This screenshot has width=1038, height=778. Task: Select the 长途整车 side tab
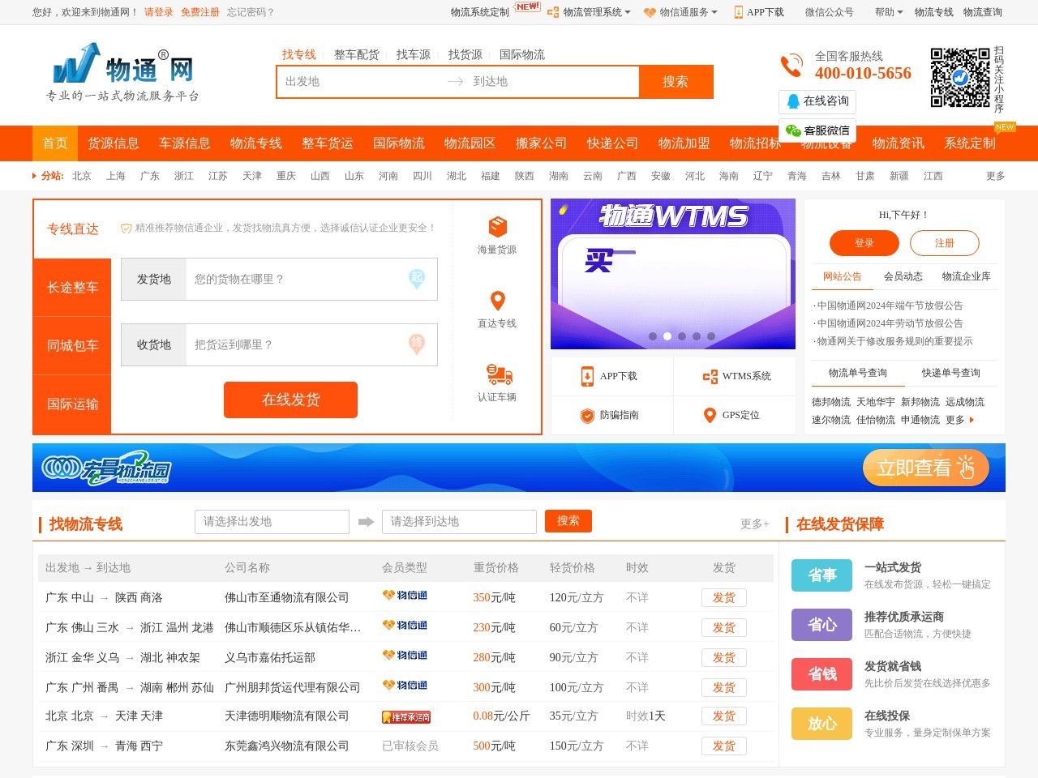(72, 288)
